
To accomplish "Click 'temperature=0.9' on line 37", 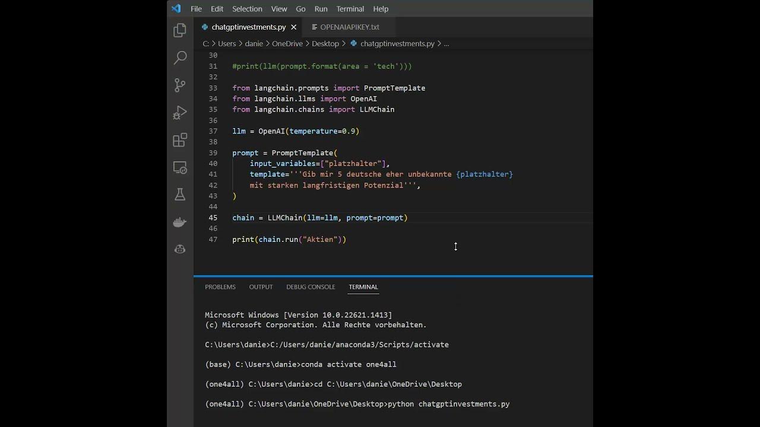I will tap(322, 131).
